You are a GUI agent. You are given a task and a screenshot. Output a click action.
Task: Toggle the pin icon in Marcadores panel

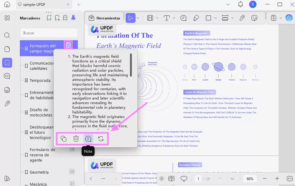(74, 18)
